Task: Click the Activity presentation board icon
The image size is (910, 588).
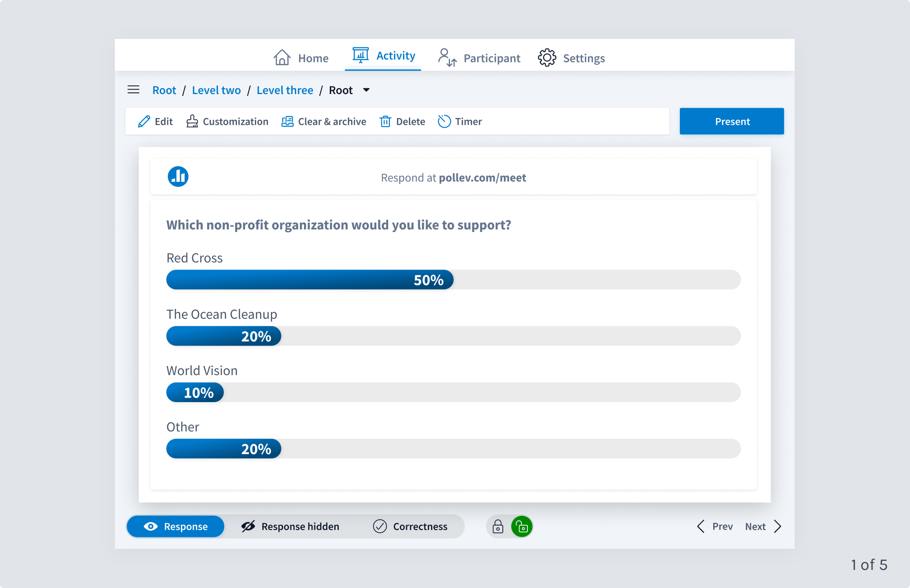Action: pyautogui.click(x=360, y=55)
